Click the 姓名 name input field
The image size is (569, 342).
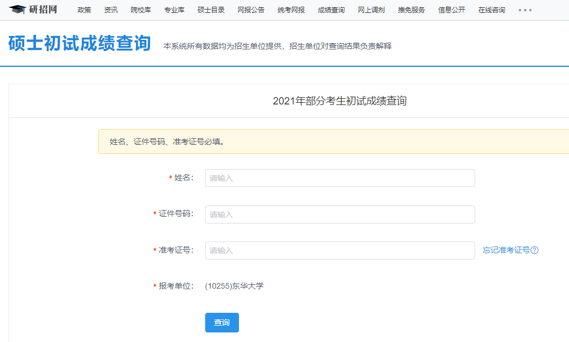(x=340, y=178)
